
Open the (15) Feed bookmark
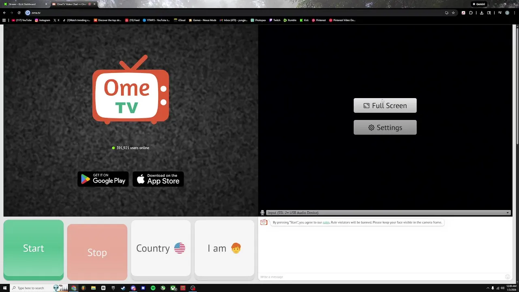point(132,20)
